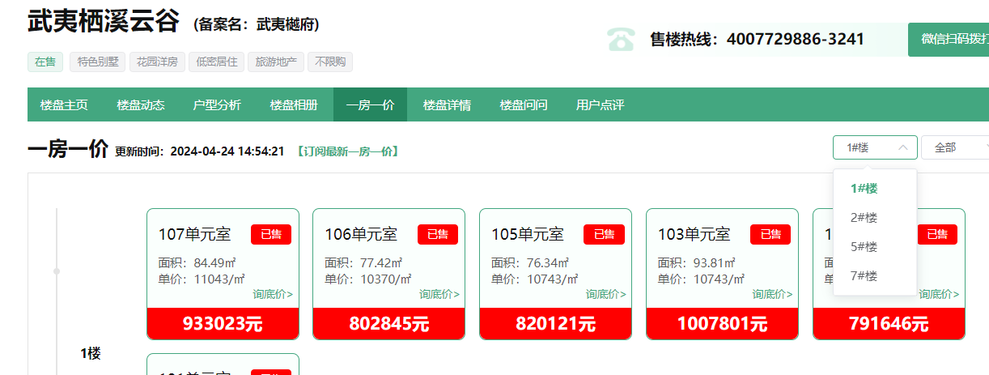This screenshot has width=989, height=375.
Task: Click the 微信扫码拨打 button
Action: point(949,40)
